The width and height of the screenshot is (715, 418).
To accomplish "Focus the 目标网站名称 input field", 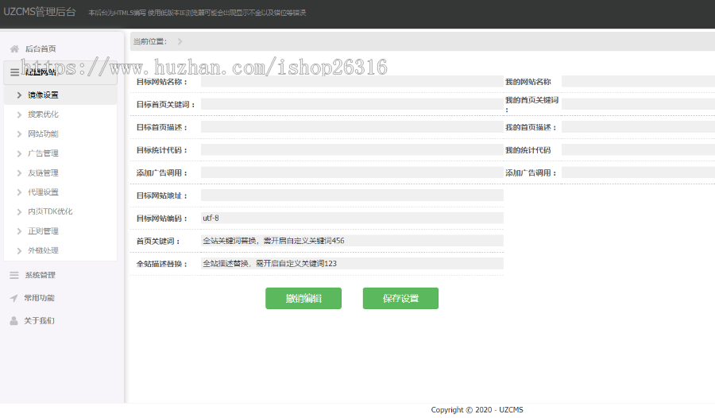I will 352,82.
